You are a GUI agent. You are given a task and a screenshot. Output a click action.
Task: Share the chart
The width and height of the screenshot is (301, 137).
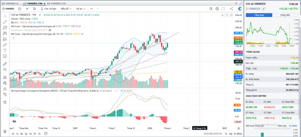(231, 9)
